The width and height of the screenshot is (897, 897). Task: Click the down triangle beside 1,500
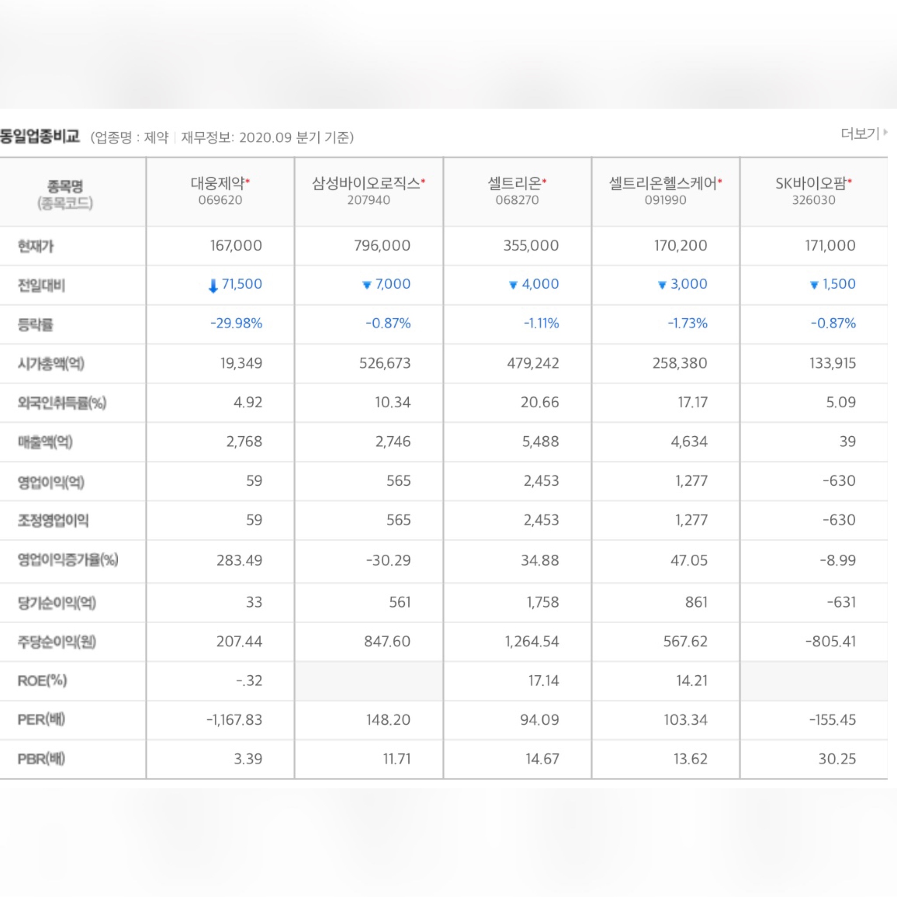(x=814, y=285)
